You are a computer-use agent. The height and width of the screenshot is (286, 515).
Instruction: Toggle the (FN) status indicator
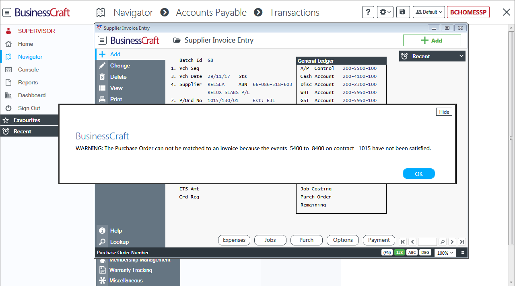pyautogui.click(x=387, y=253)
